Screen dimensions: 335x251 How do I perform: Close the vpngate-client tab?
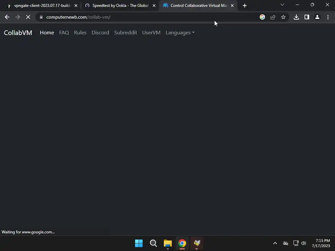76,6
